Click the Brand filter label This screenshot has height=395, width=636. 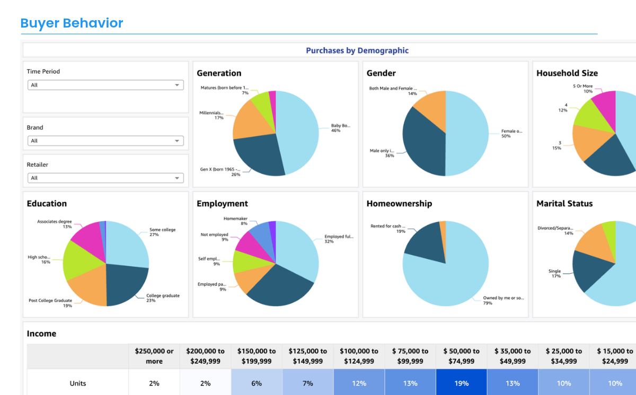[x=35, y=128]
